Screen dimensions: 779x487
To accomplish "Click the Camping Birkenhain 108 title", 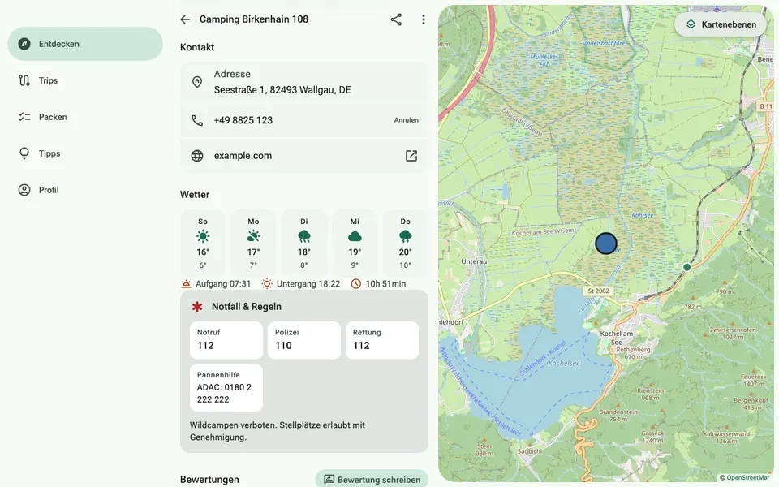I will click(x=254, y=19).
